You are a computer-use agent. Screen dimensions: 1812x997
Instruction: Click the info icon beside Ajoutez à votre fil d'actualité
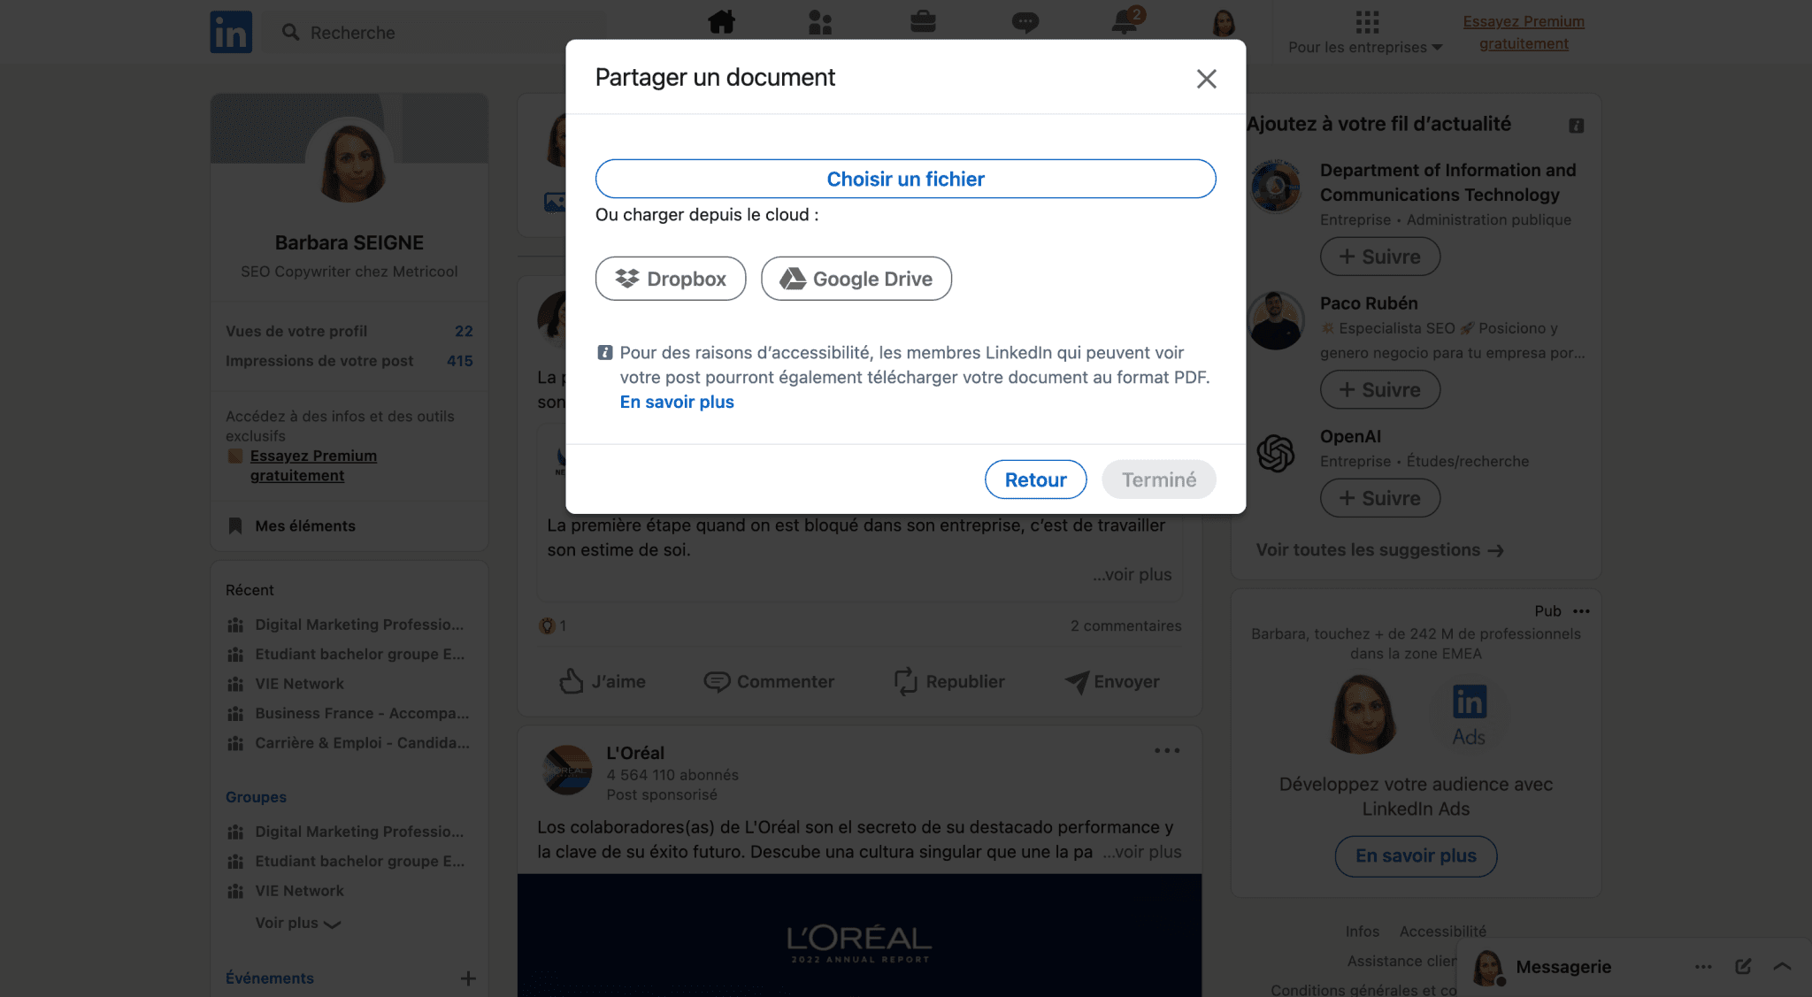(x=1577, y=127)
